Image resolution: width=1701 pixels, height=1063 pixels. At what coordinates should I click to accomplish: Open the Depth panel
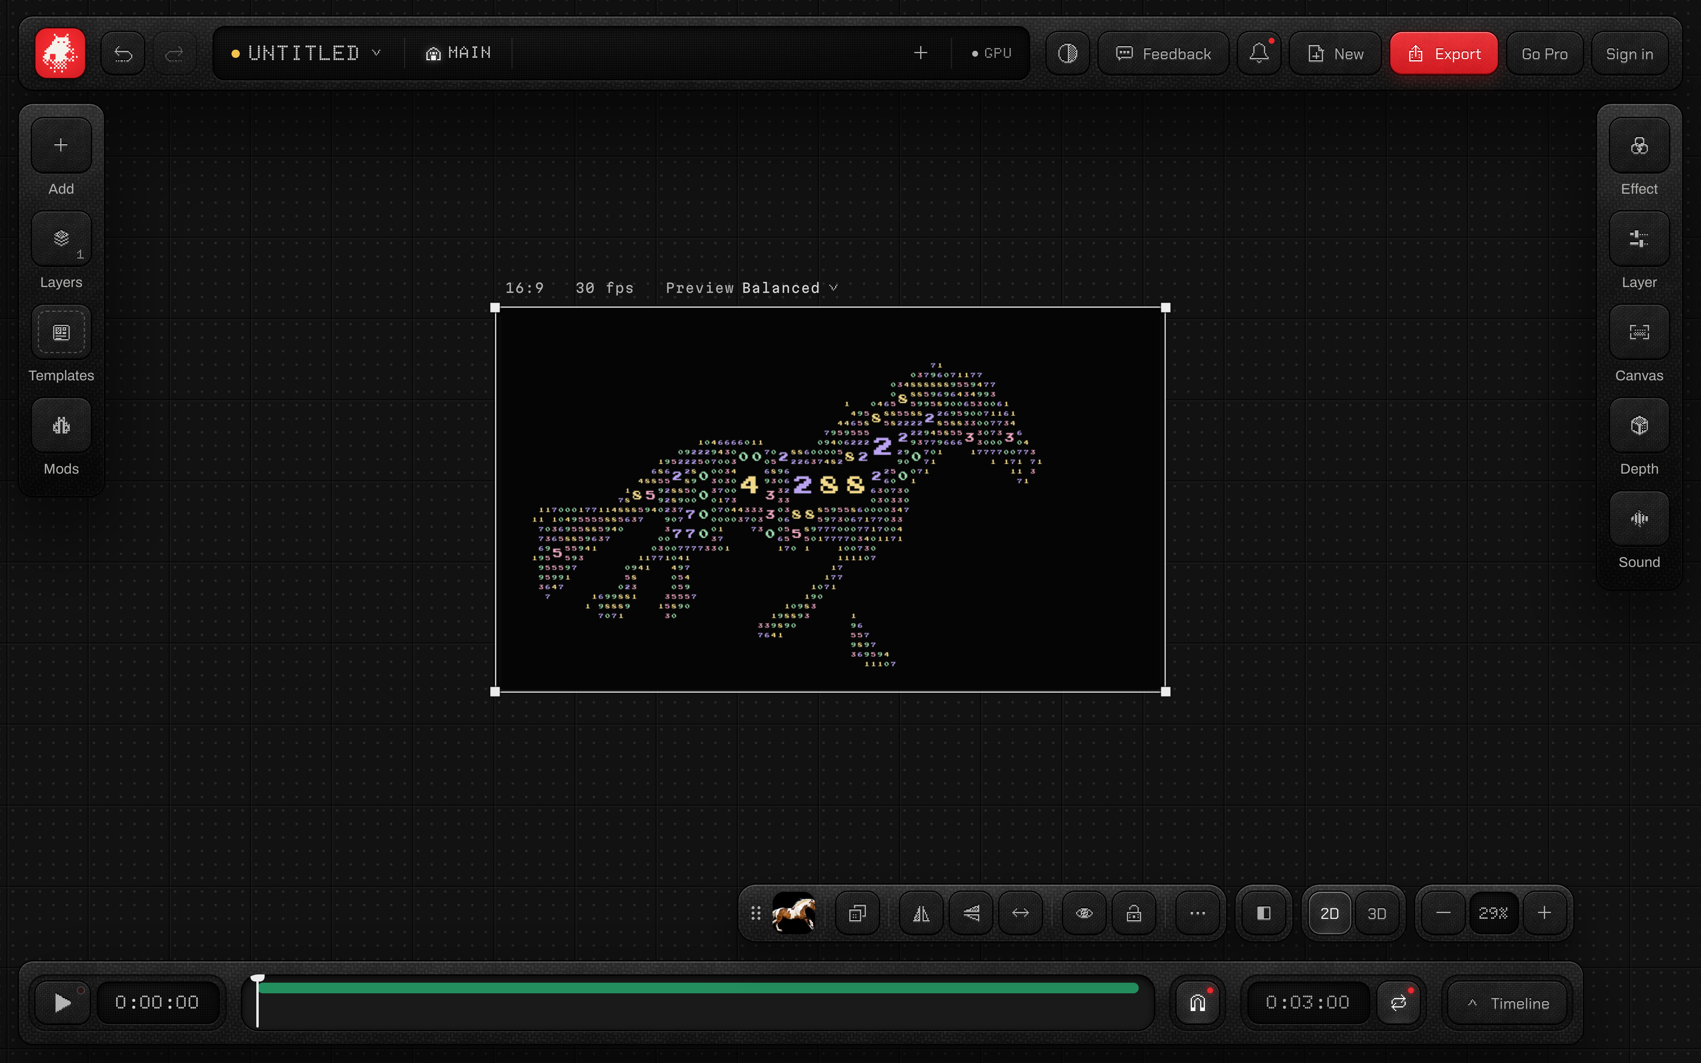pyautogui.click(x=1639, y=426)
